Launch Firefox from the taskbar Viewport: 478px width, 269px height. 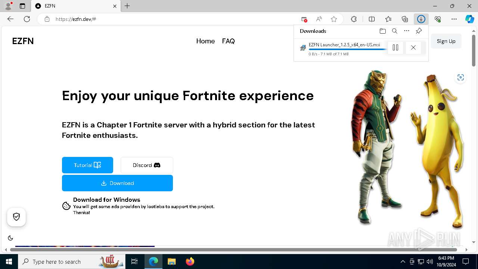[x=190, y=262]
